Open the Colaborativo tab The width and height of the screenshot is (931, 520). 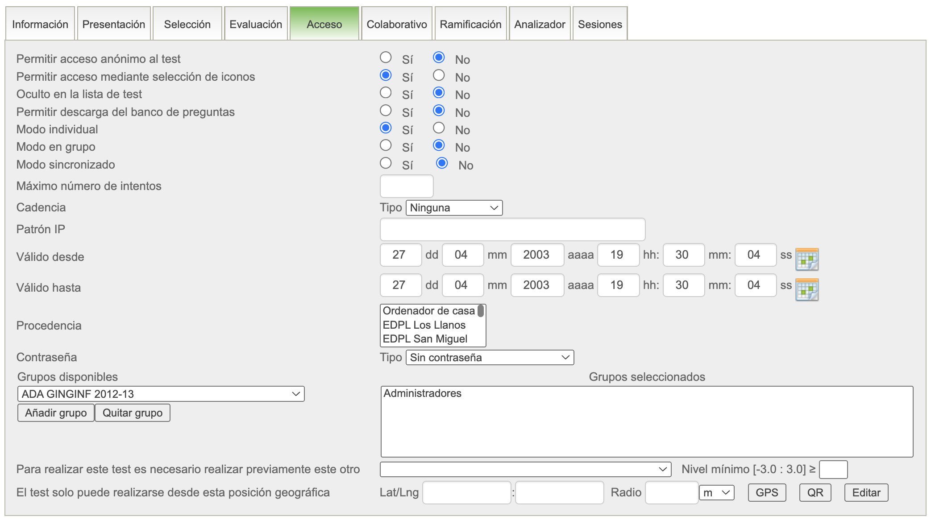click(x=396, y=24)
